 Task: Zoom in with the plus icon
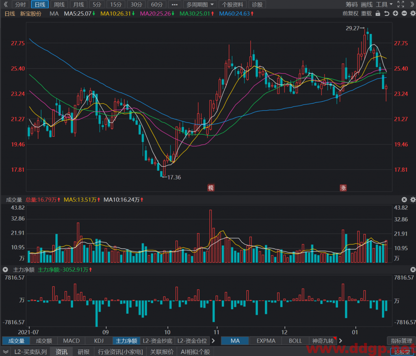(x=395, y=13)
